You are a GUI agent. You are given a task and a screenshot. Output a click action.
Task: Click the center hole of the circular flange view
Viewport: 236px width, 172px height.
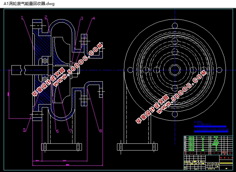click(174, 70)
